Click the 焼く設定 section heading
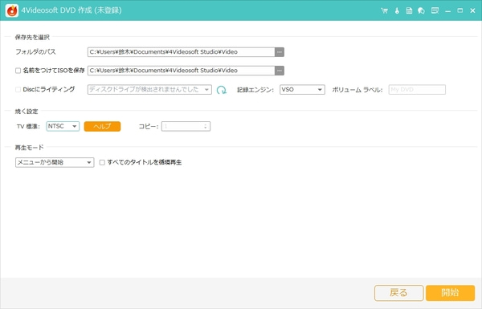Viewport: 482px width, 309px height. pos(27,112)
